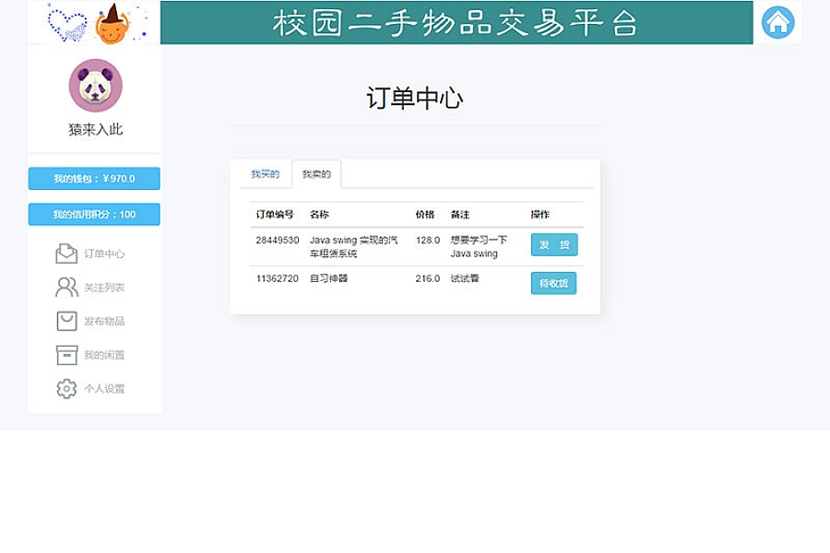830x553 pixels.
Task: Click the 我的钱包 ¥970.0 button
Action: (94, 178)
